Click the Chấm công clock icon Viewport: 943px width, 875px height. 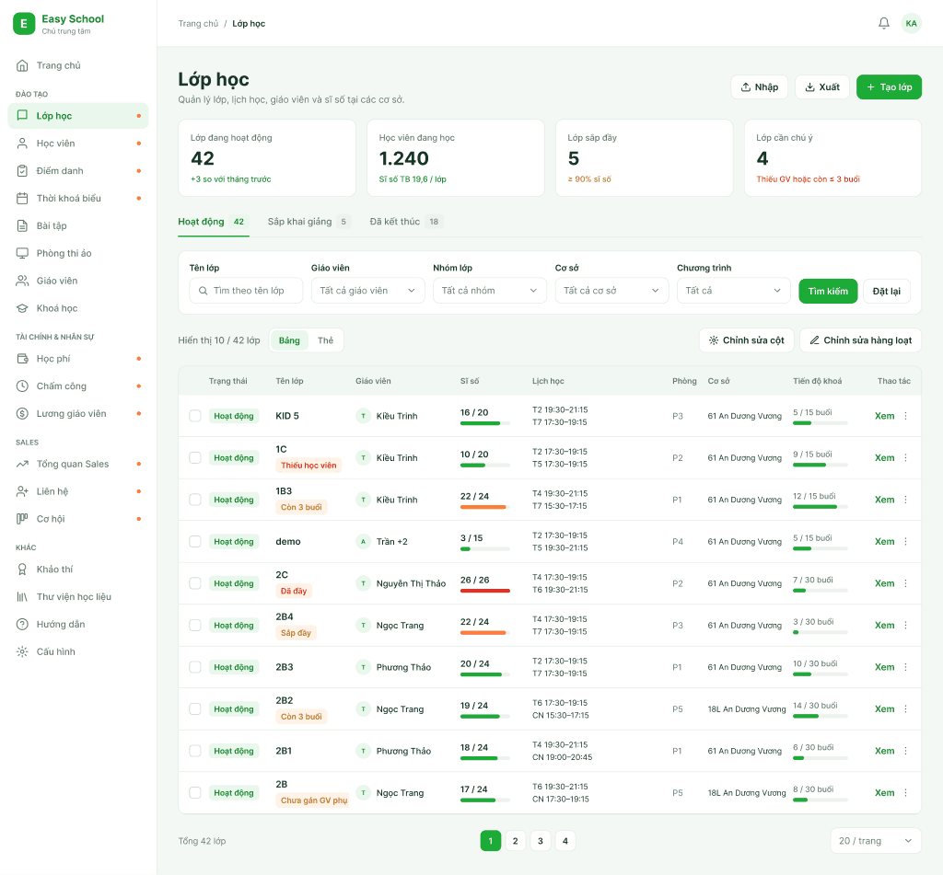22,386
